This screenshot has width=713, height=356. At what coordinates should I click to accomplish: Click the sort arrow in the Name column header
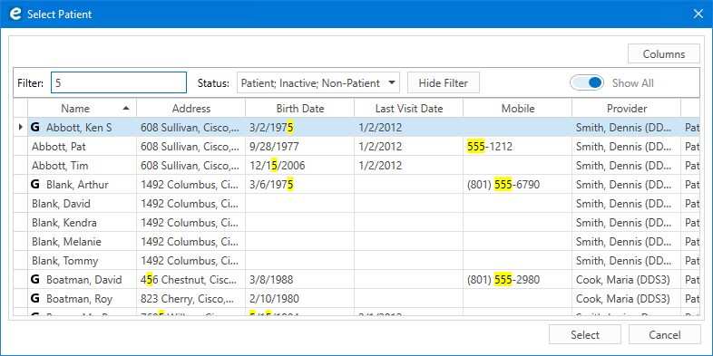tap(126, 108)
